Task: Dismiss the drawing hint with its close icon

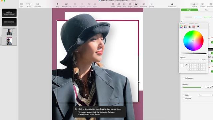Action: (76, 109)
